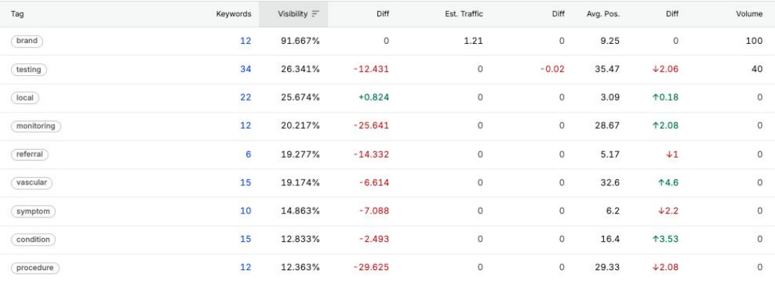Click keyword count 12 in brand row

[x=245, y=41]
